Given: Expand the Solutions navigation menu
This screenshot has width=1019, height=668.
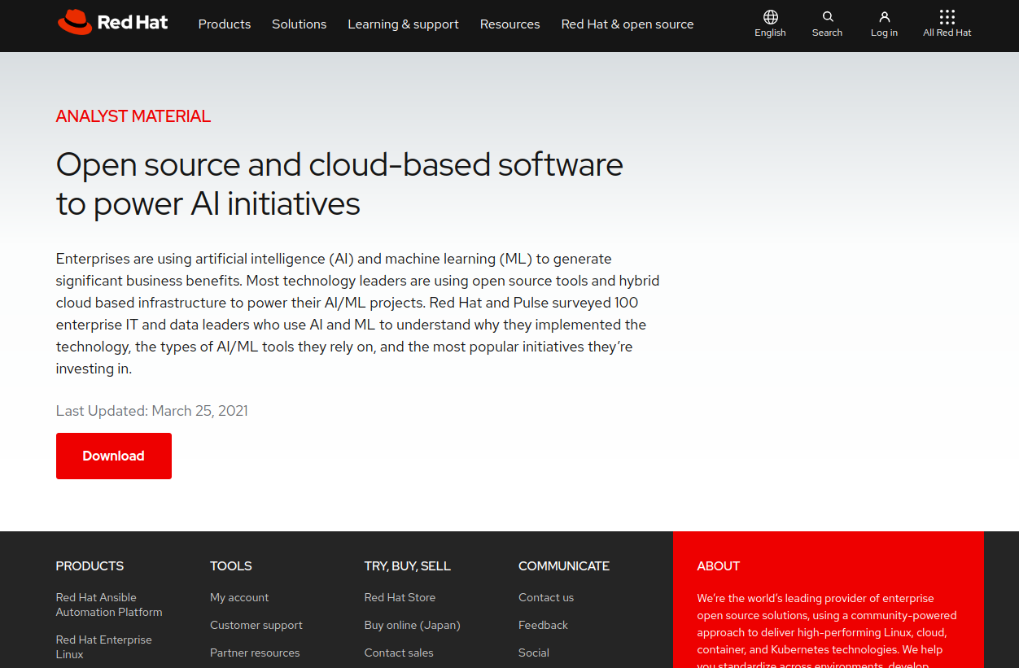Looking at the screenshot, I should pyautogui.click(x=299, y=24).
